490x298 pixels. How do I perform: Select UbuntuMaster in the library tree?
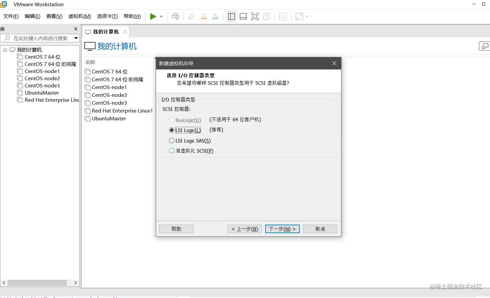click(42, 93)
